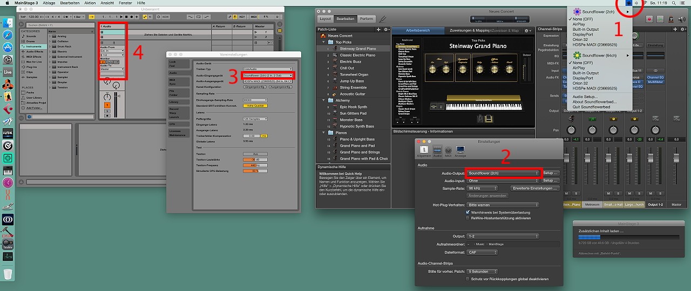Open the Audio-Output Soundflower (2ch) dropdown

coord(503,173)
